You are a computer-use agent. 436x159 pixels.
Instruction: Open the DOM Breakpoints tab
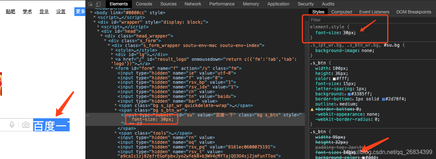pos(414,12)
